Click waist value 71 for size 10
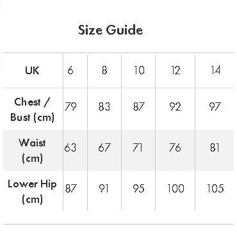This screenshot has height=236, width=237. [138, 148]
